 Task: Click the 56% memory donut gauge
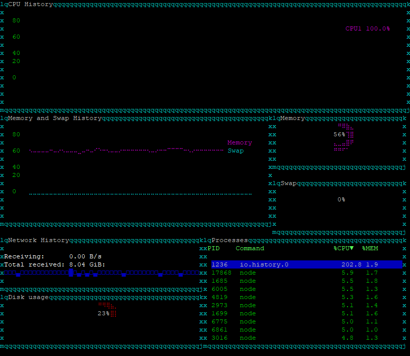344,137
